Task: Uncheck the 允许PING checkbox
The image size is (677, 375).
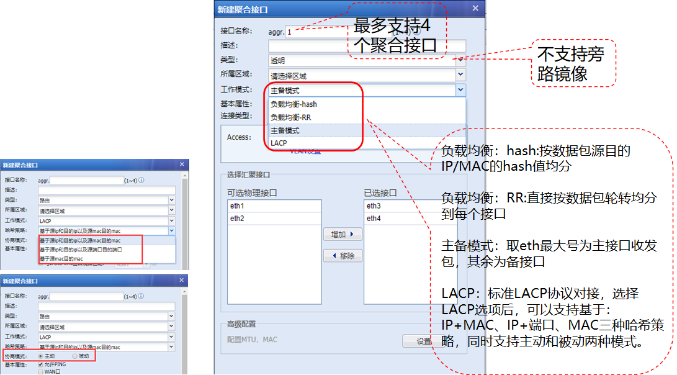Action: pos(40,364)
